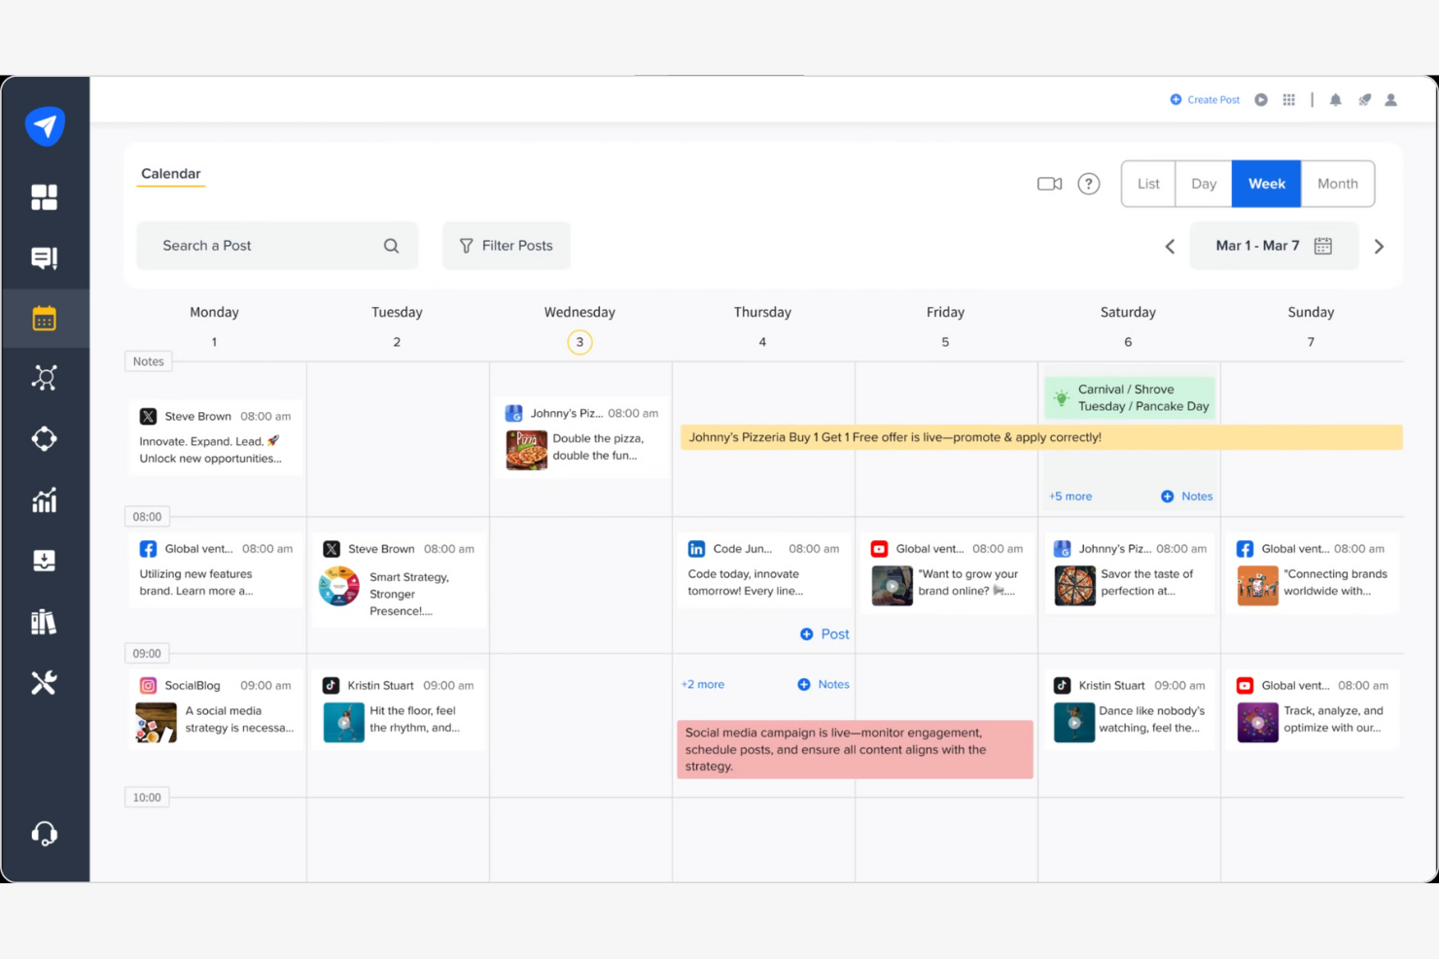Open notifications with the bell icon
Screen dimensions: 1439x959
pyautogui.click(x=1335, y=99)
